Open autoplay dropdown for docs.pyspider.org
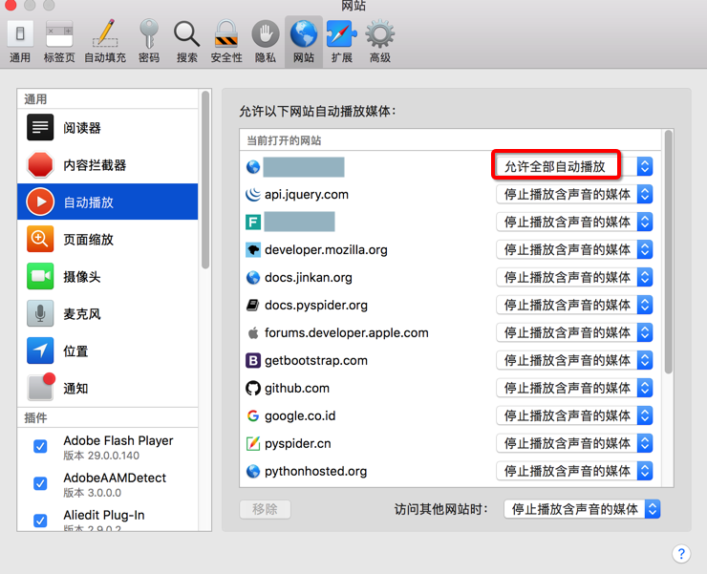 [x=574, y=305]
